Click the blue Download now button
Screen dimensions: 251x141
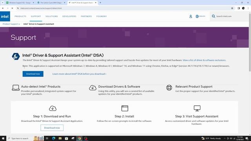(33, 74)
